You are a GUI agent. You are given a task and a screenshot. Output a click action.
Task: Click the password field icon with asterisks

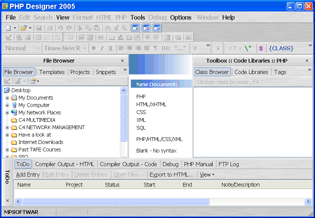tap(101, 37)
